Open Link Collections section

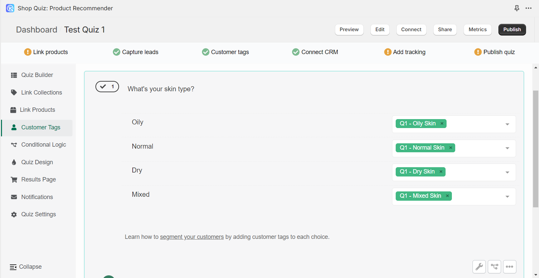[42, 93]
